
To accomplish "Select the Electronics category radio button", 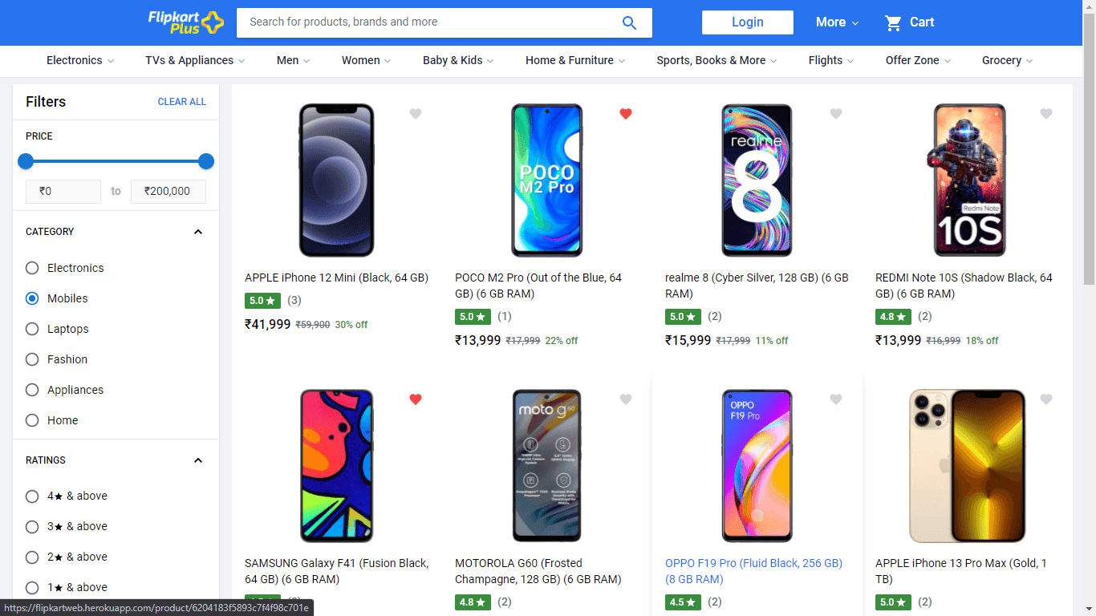I will coord(32,268).
